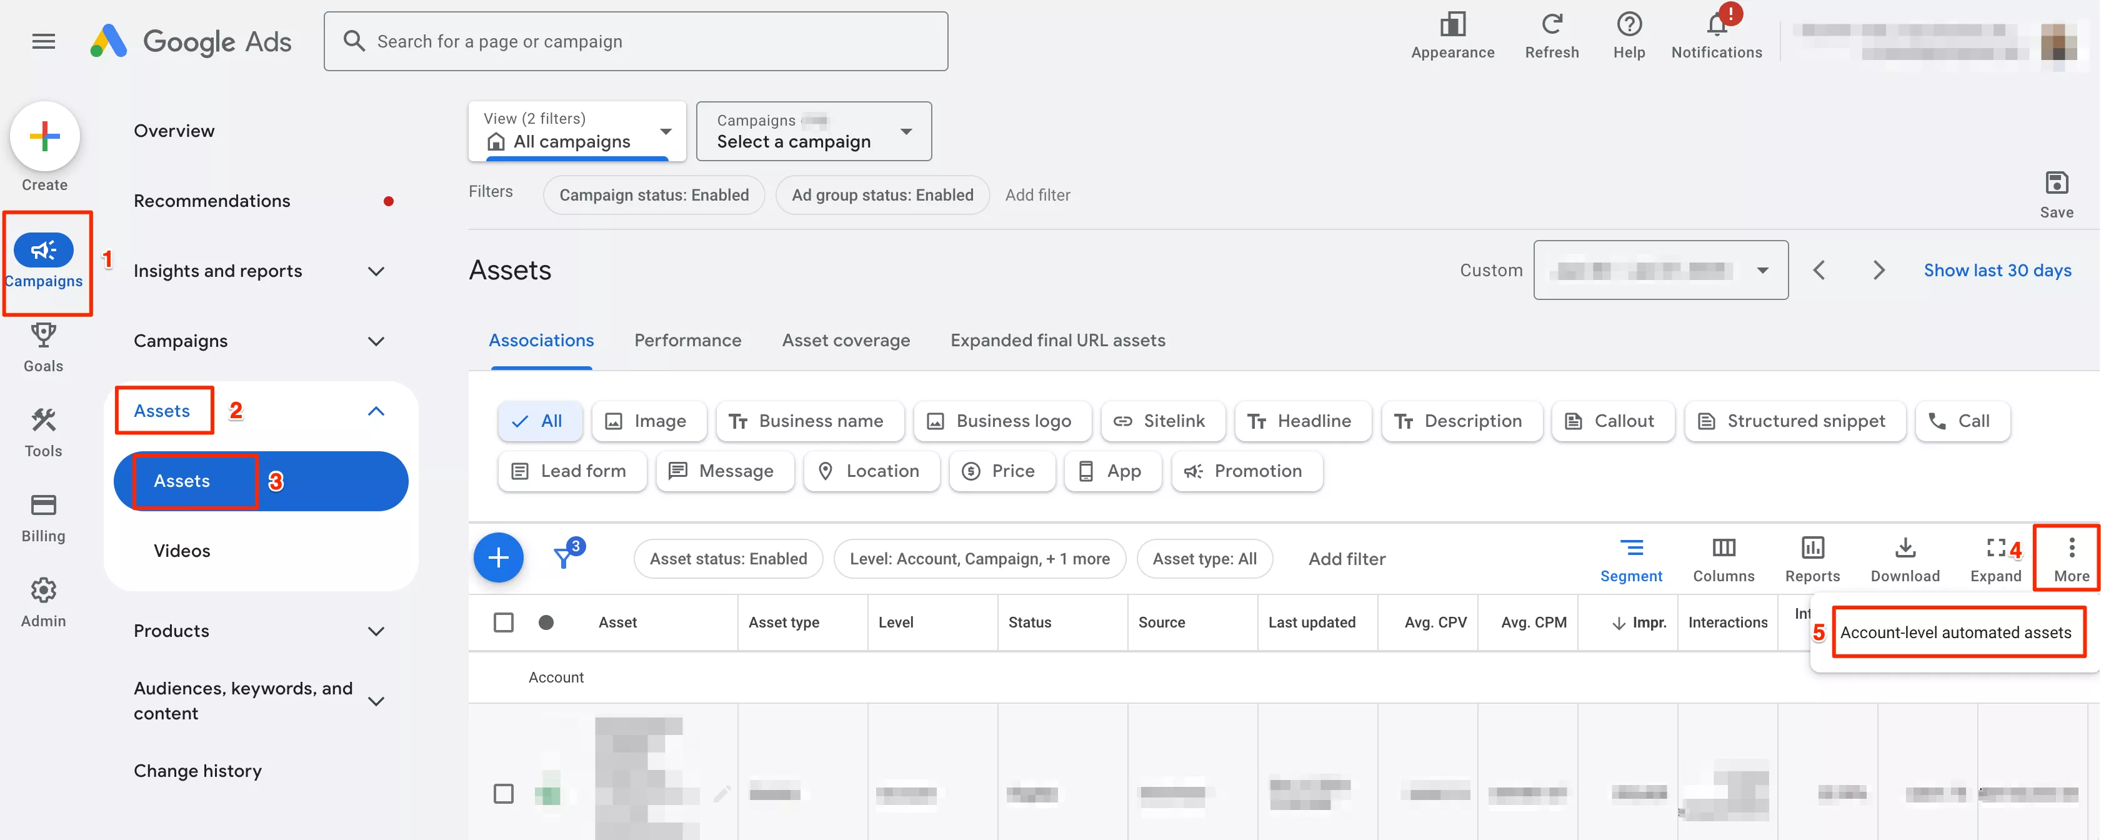Open Tools in the left rail
Viewport: 2101px width, 840px height.
[43, 421]
